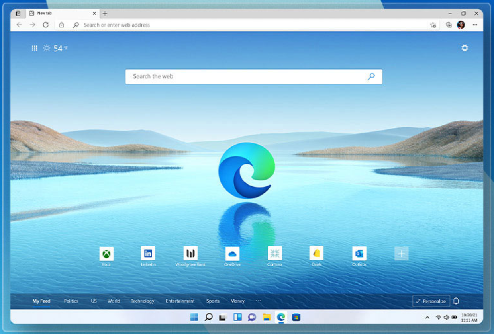Open Chat on taskbar

pos(252,317)
